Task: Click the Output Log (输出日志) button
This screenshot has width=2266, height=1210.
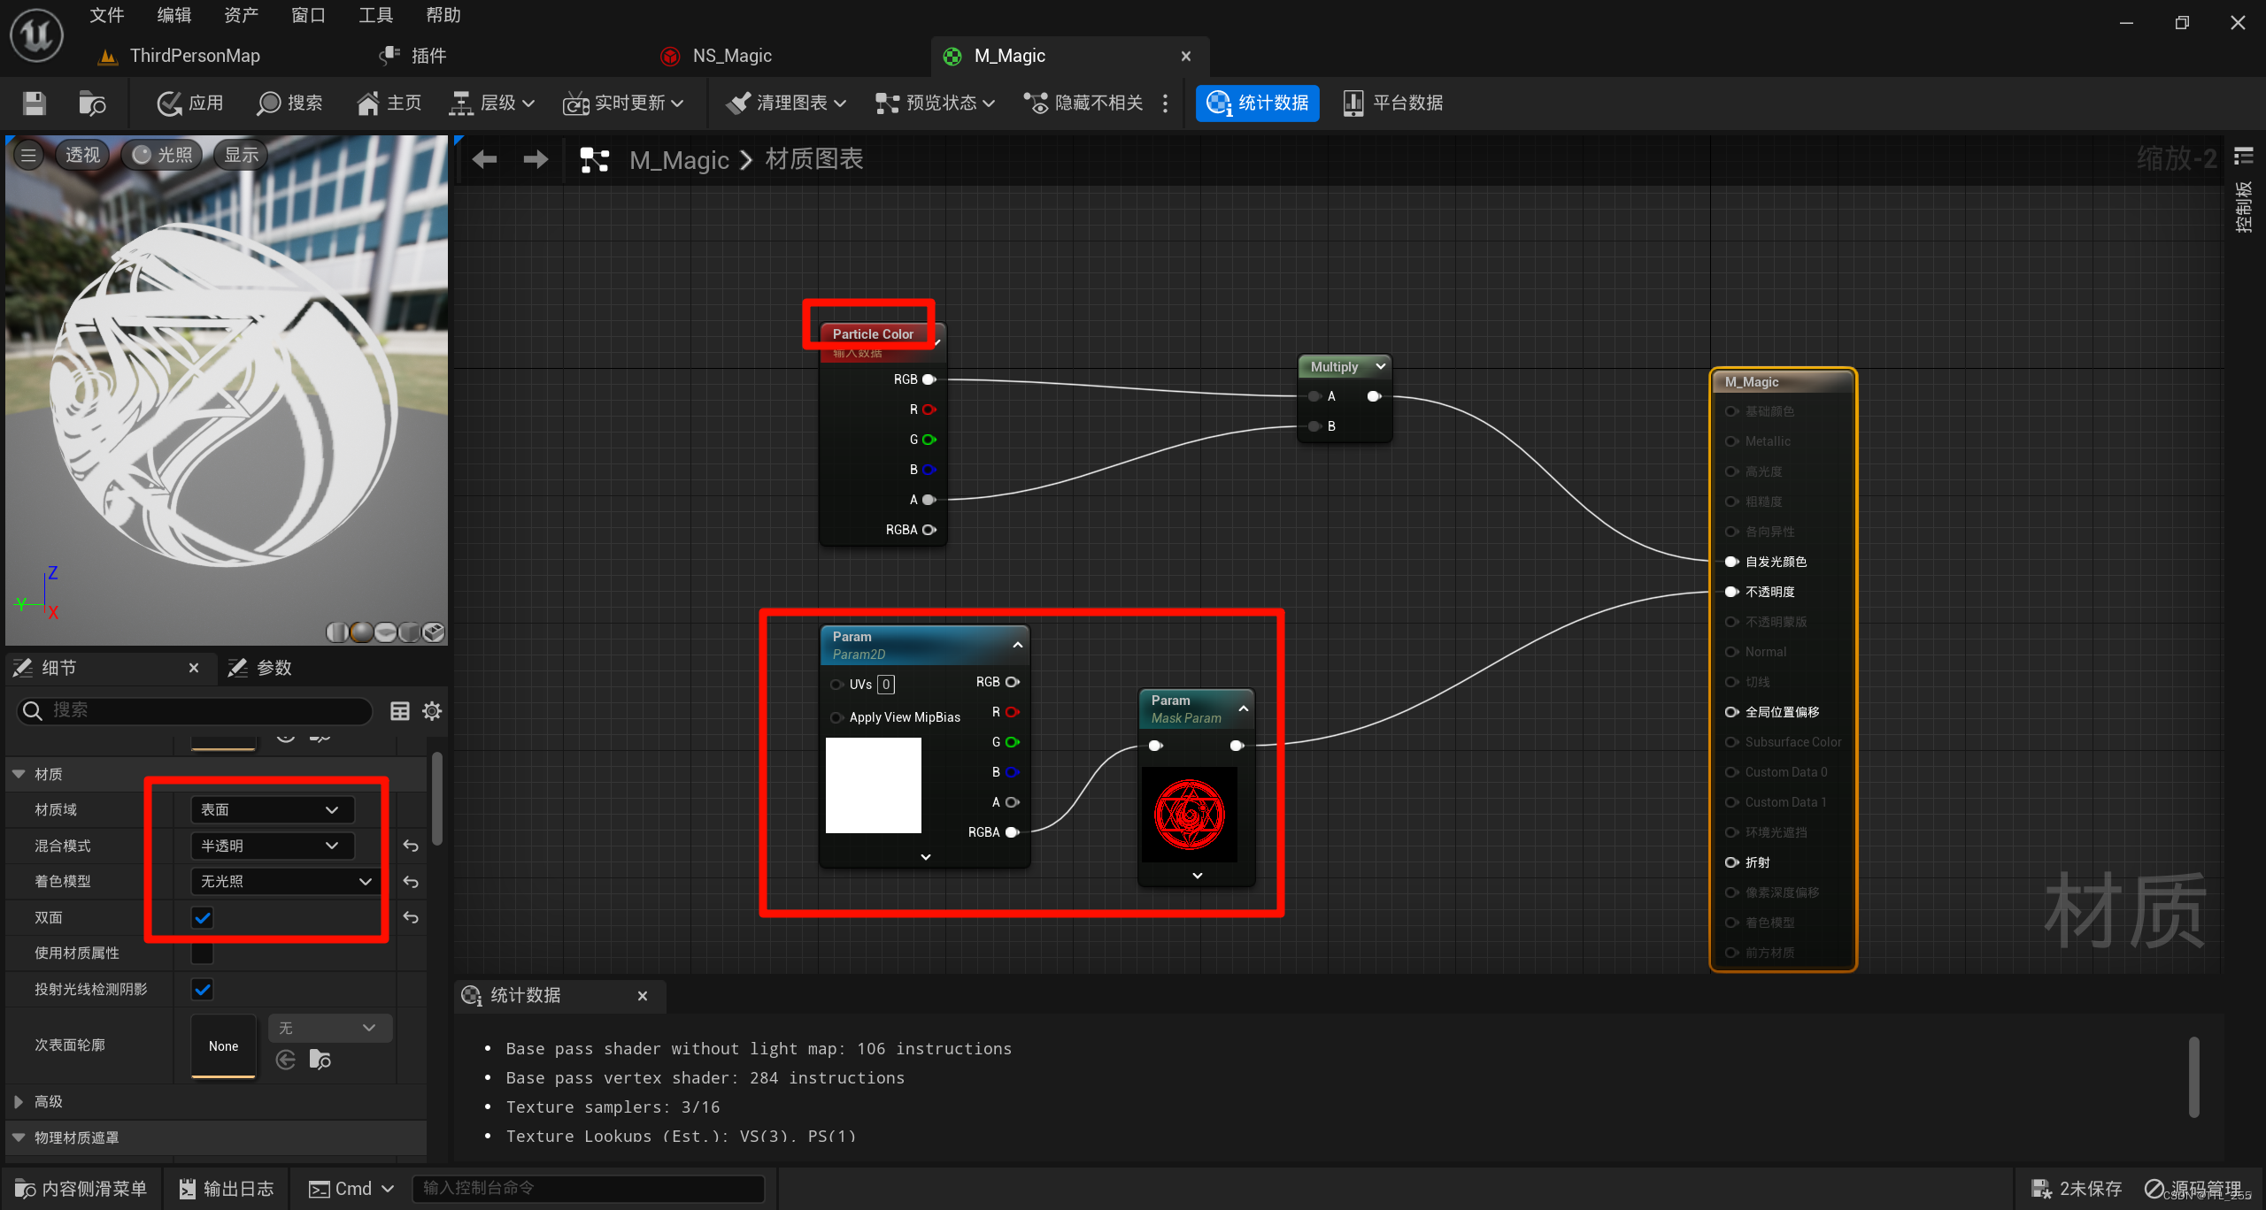Action: click(x=227, y=1189)
